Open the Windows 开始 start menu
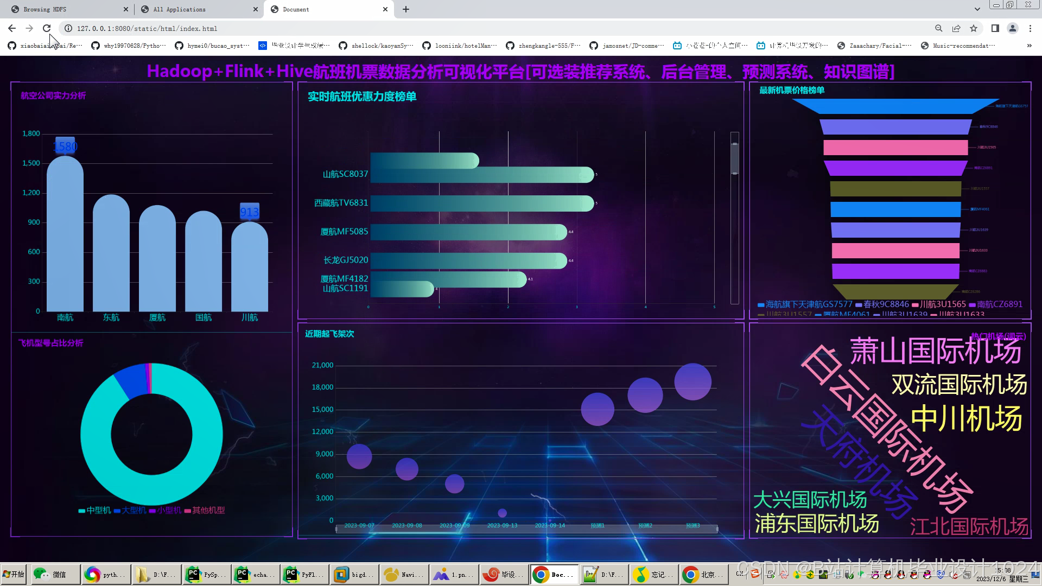The image size is (1042, 586). (x=13, y=574)
